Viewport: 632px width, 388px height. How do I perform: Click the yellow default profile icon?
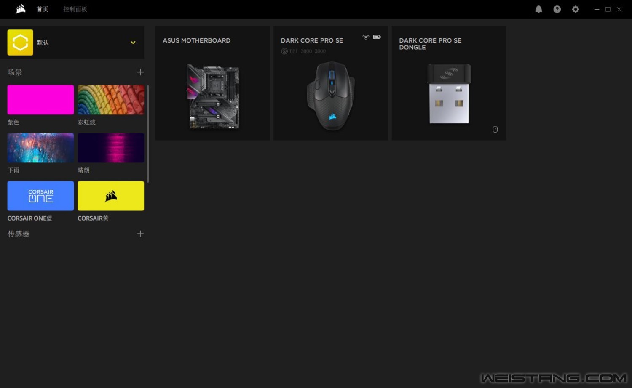tap(20, 43)
